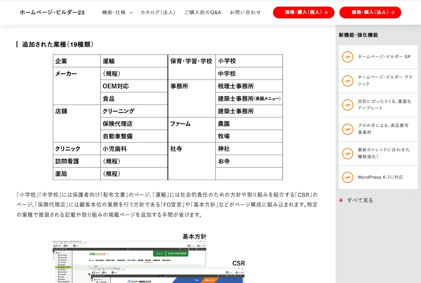
Task: Open 目的にぴったりくる、豊富なテンプレート link
Action: point(378,105)
